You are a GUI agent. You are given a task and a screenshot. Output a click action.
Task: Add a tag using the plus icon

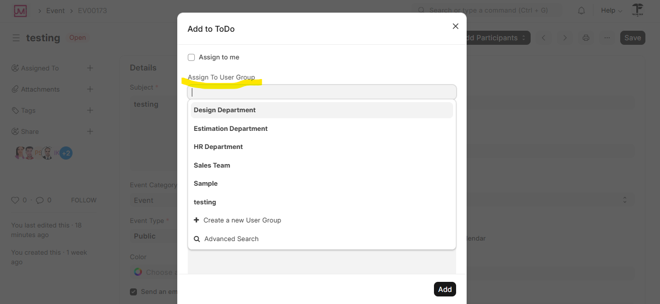pyautogui.click(x=90, y=110)
